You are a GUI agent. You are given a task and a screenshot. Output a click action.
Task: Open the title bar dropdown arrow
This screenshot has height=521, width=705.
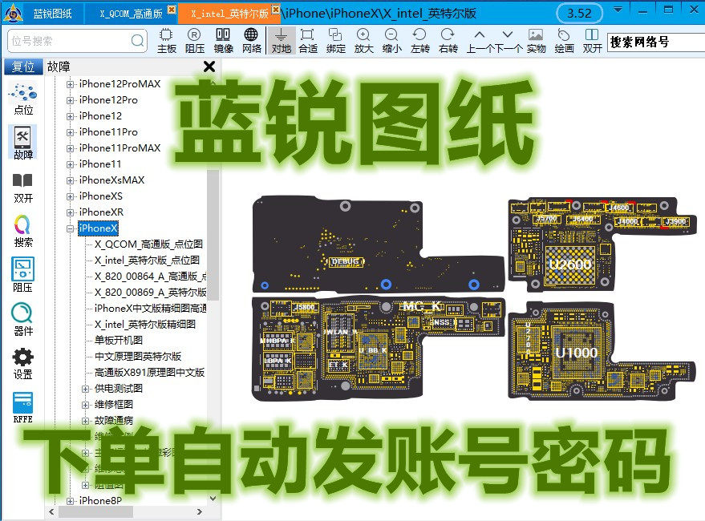tap(618, 10)
